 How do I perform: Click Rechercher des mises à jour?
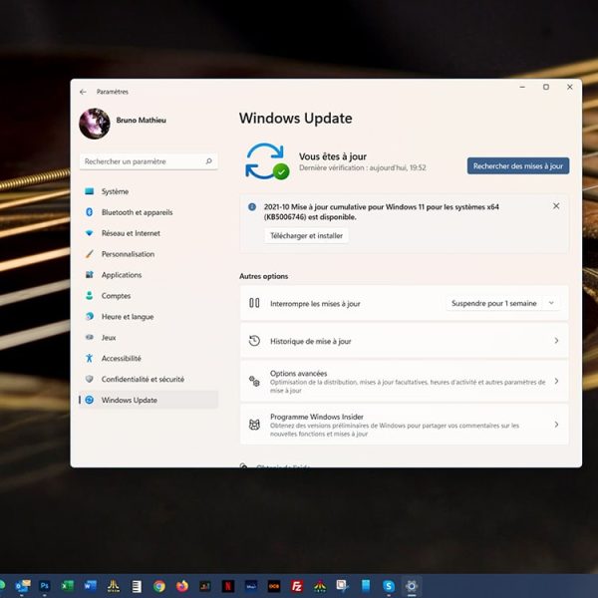pyautogui.click(x=518, y=165)
